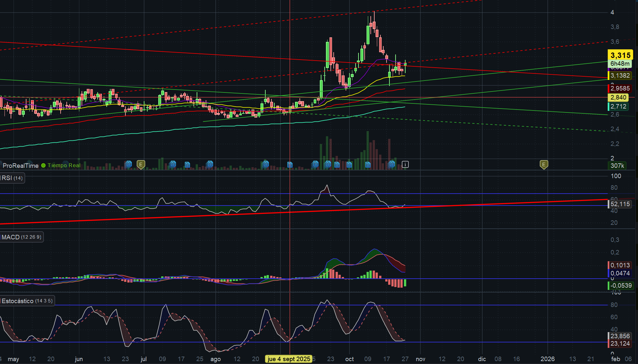The image size is (638, 364).
Task: Click the stochastic 23,856 value label
Action: tap(620, 336)
